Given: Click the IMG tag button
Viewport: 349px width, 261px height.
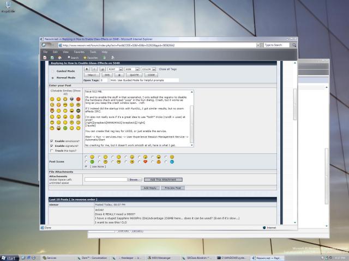Looking at the screenshot, I should tap(107, 75).
